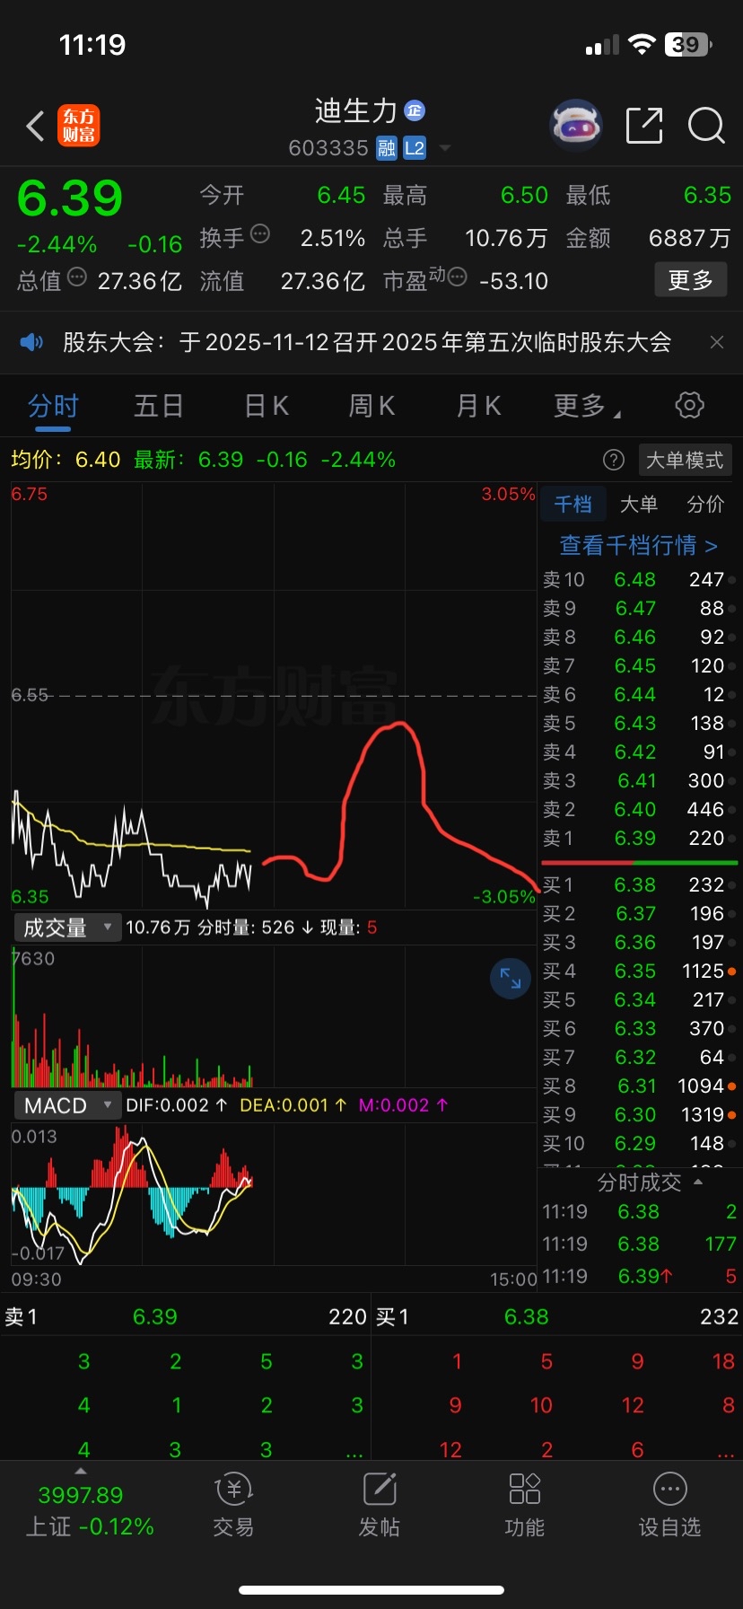Tap the 市盈 info icon
This screenshot has width=743, height=1609.
pyautogui.click(x=457, y=277)
